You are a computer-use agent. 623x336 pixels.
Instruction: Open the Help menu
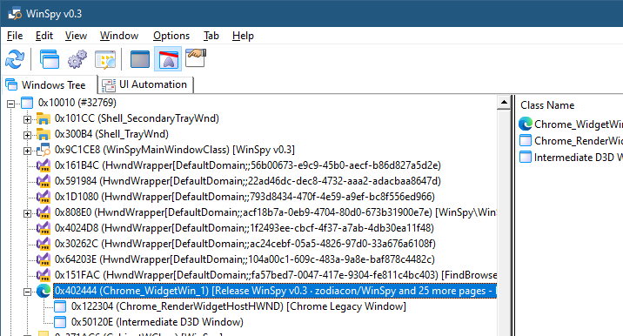pyautogui.click(x=243, y=36)
